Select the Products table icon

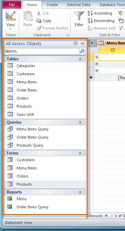10,106
